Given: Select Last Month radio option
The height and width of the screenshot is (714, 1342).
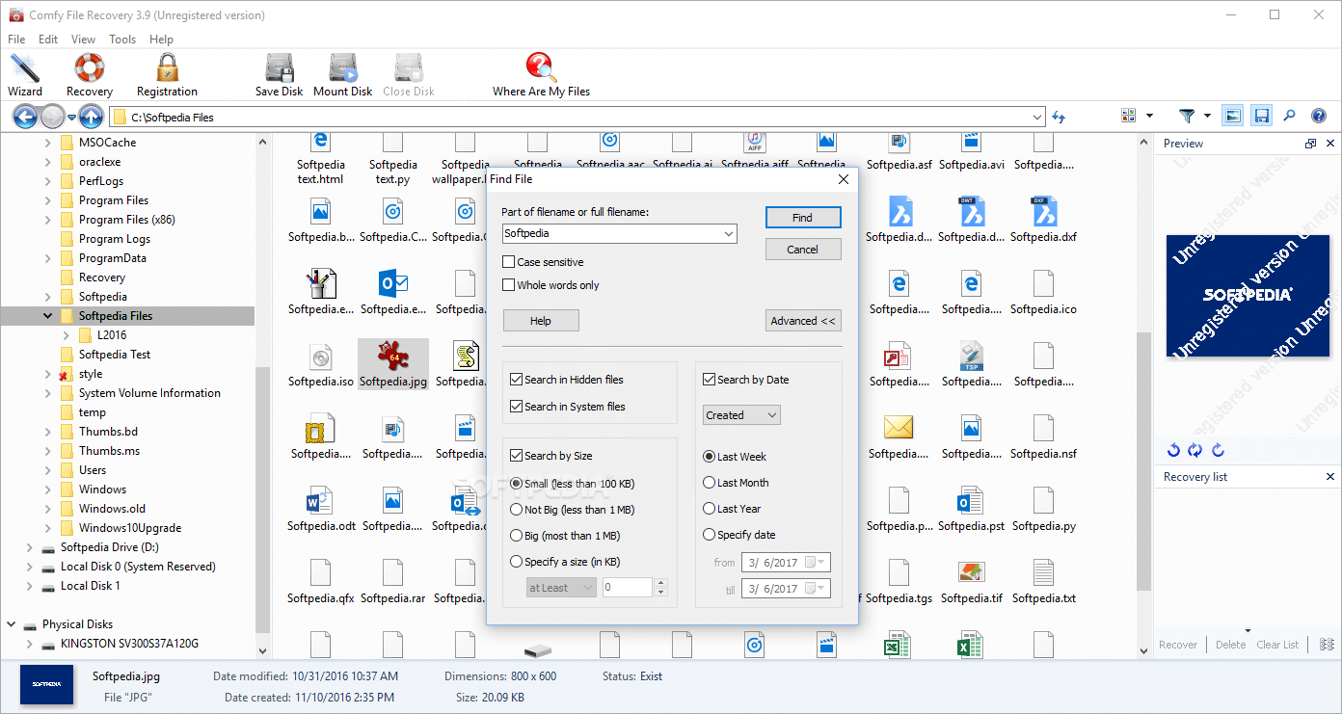Looking at the screenshot, I should pos(710,483).
